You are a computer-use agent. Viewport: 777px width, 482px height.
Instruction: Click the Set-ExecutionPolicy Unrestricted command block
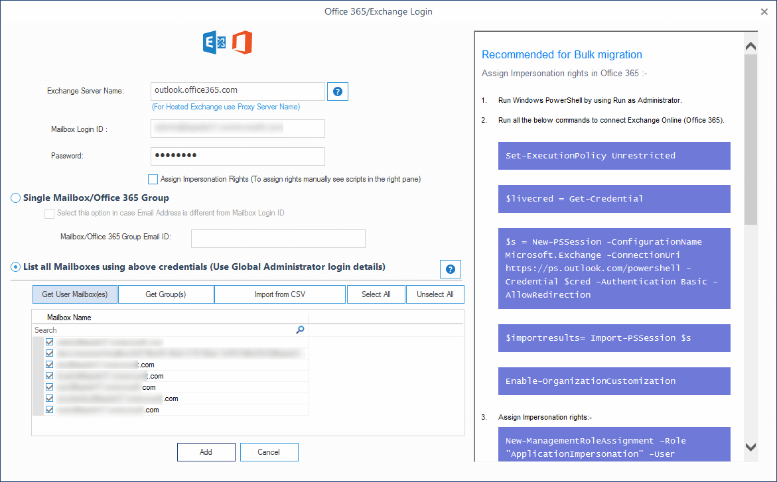614,156
